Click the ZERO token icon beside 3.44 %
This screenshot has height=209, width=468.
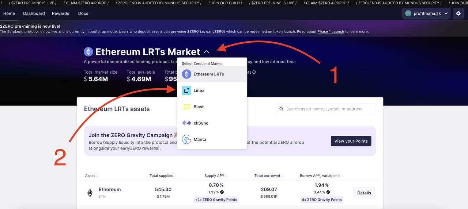click(328, 192)
